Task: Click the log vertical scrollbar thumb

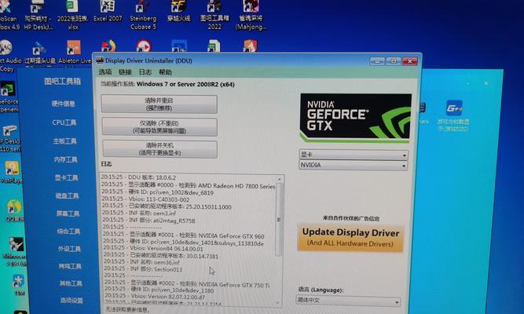Action: click(280, 220)
